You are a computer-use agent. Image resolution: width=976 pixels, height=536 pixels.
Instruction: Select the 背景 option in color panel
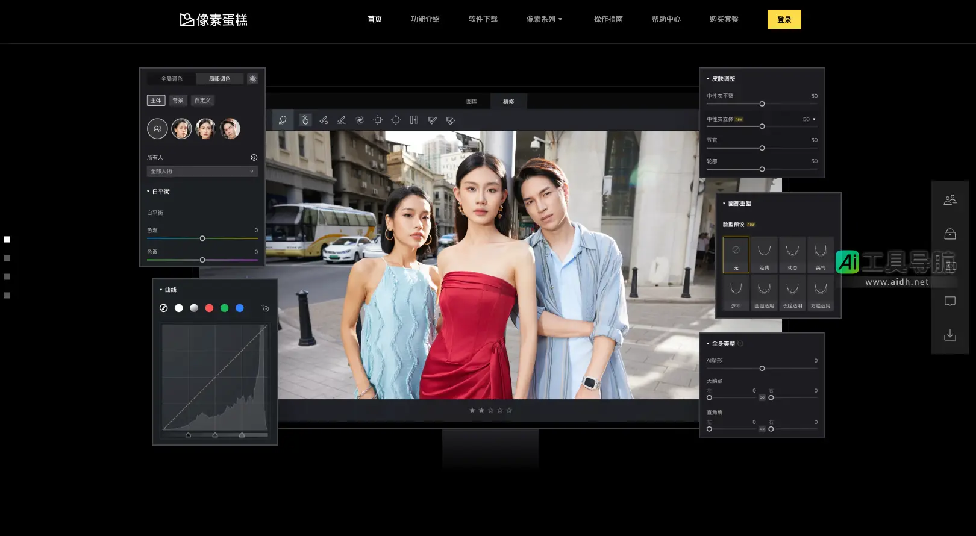(178, 101)
